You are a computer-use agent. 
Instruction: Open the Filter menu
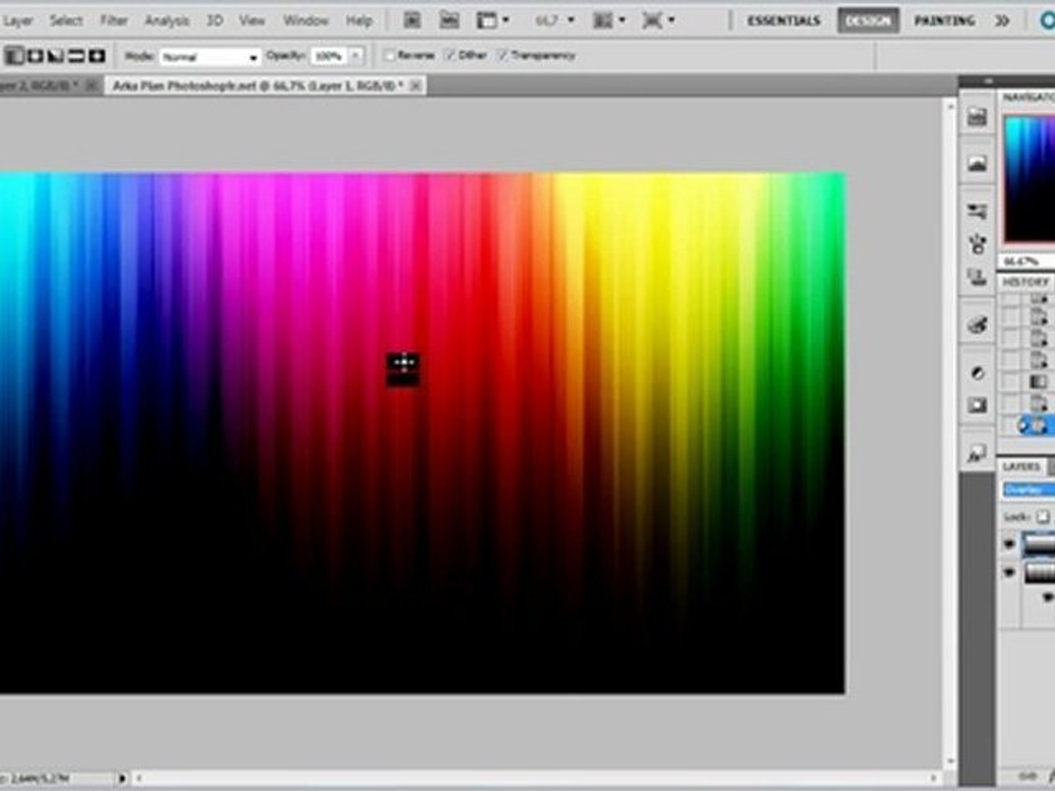coord(114,21)
